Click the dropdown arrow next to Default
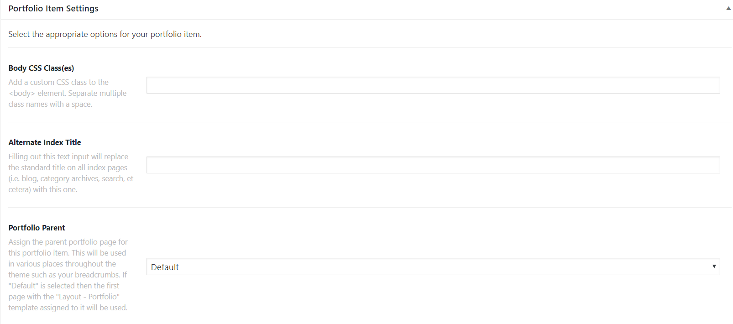Screen dimensions: 733x324 point(714,267)
